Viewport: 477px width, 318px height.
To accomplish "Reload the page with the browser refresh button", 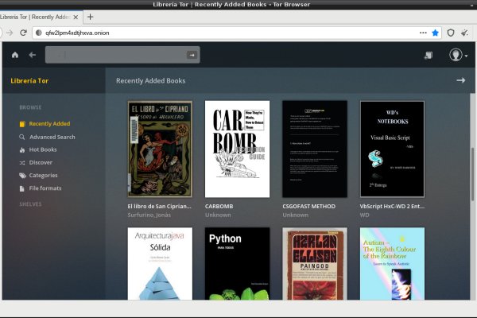I will (23, 33).
